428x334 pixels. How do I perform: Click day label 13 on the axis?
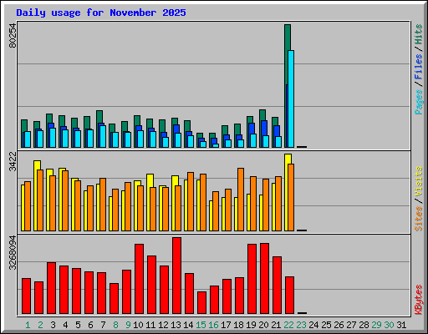[176, 325]
